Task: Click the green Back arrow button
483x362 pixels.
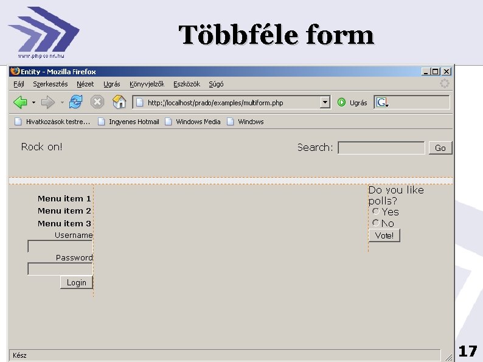Action: click(20, 102)
